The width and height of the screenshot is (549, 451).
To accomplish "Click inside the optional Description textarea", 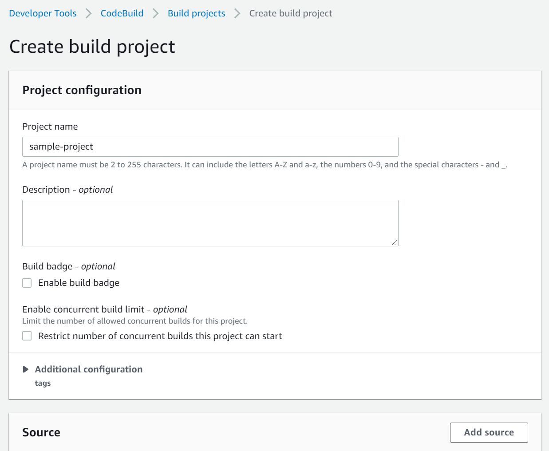I will 210,222.
